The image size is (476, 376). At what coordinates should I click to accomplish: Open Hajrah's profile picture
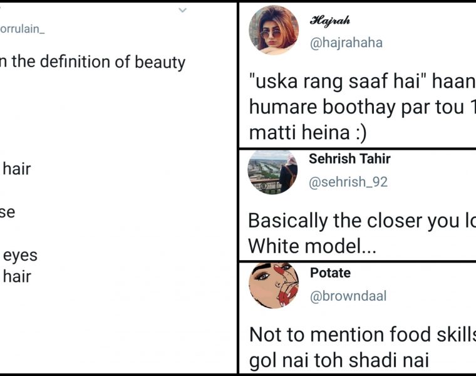click(x=274, y=30)
